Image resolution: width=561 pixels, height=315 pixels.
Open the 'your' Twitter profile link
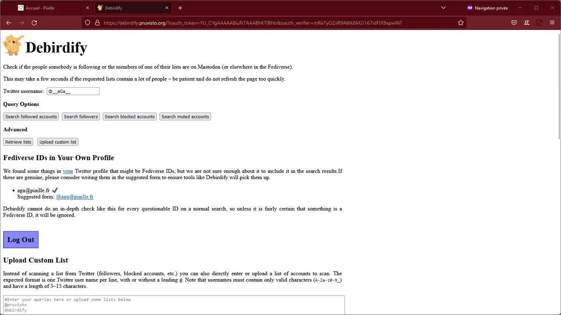(x=68, y=171)
